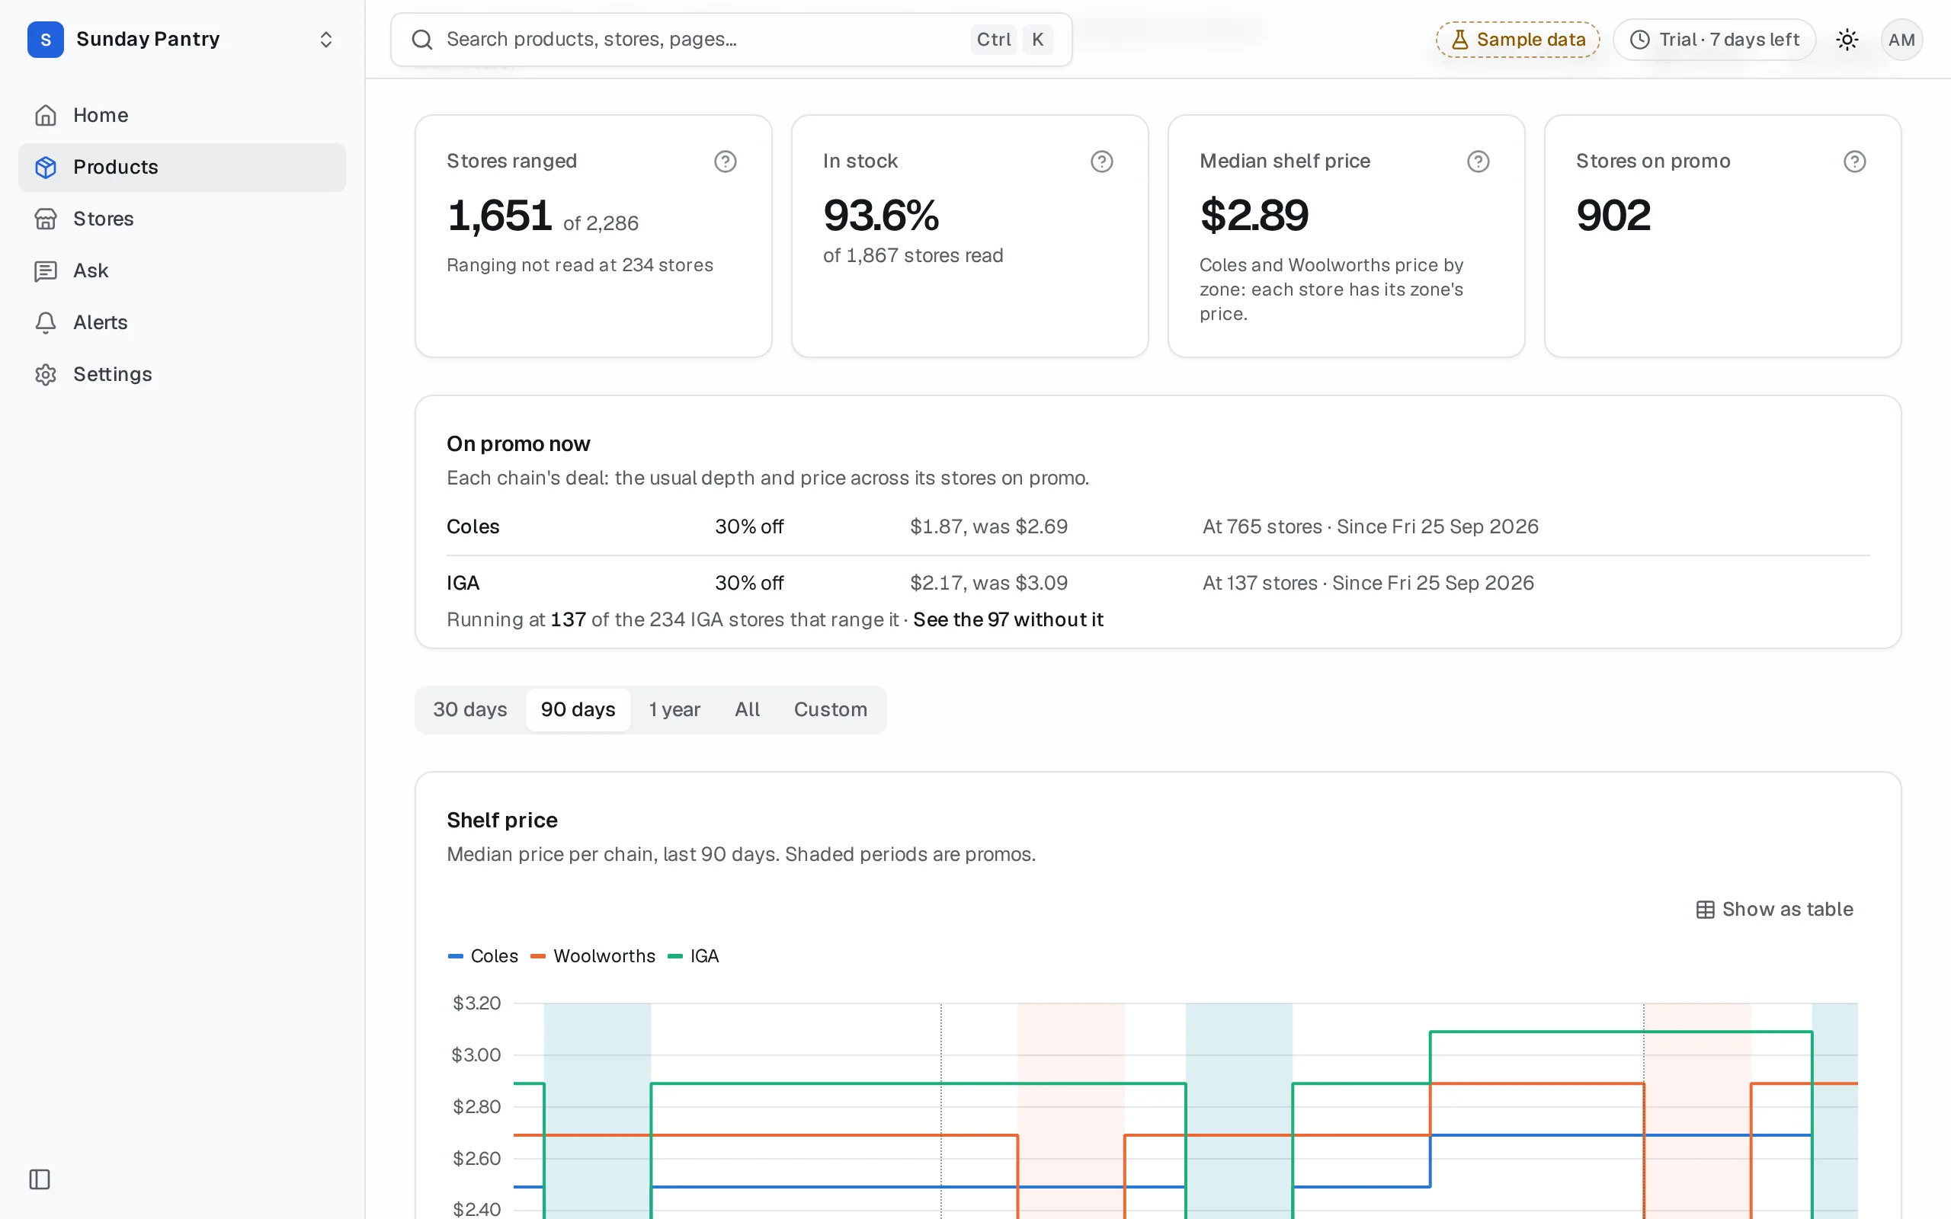Open Ask in the sidebar
Viewport: 1951px width, 1219px height.
182,271
